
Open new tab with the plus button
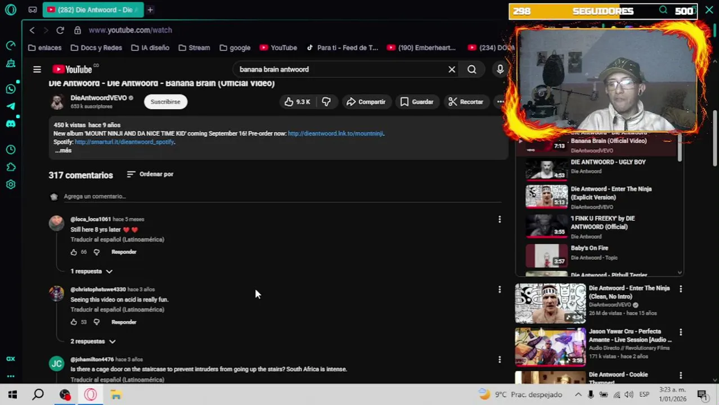pos(150,10)
